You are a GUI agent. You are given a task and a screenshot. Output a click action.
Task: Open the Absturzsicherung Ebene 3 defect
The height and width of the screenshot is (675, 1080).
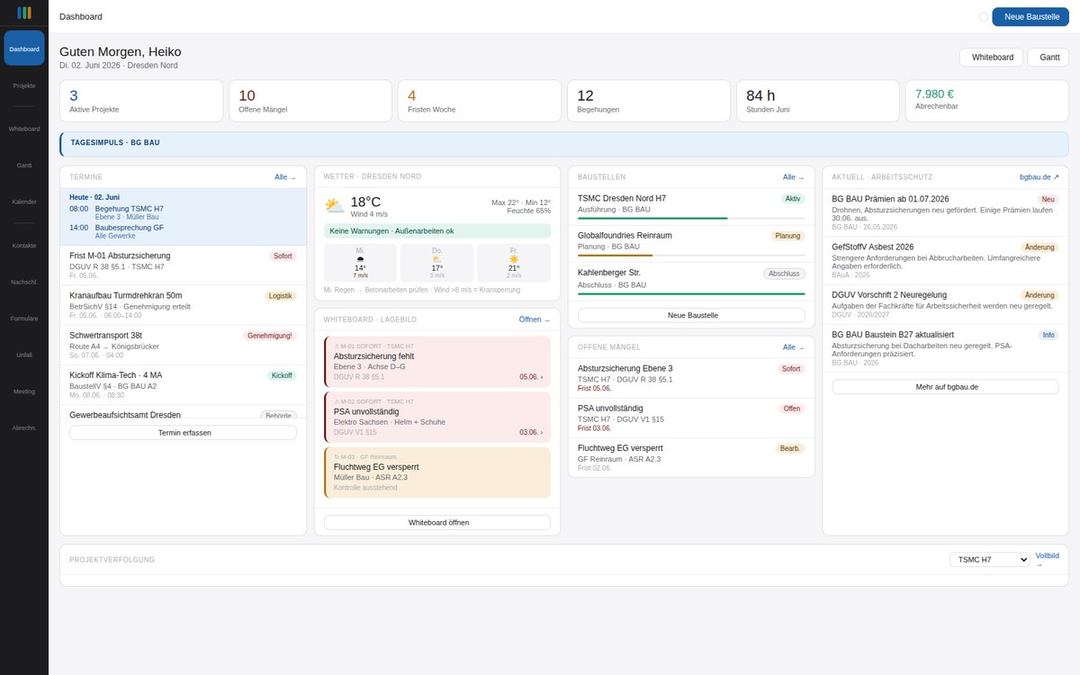point(691,378)
